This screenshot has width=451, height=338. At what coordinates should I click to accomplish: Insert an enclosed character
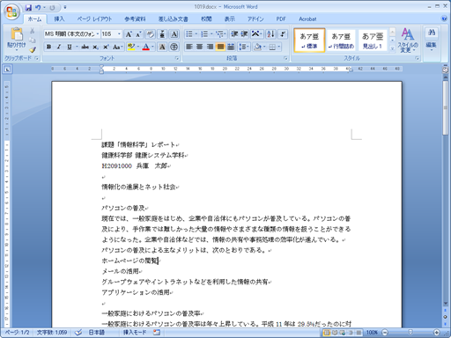point(174,47)
